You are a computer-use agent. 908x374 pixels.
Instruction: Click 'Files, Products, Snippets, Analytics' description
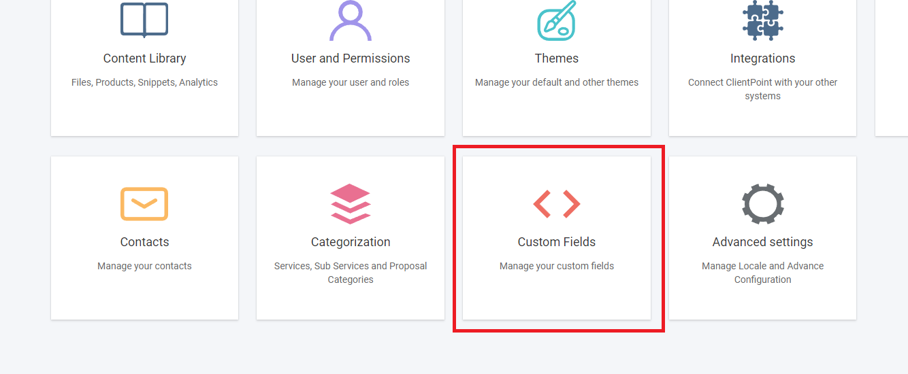[x=144, y=82]
